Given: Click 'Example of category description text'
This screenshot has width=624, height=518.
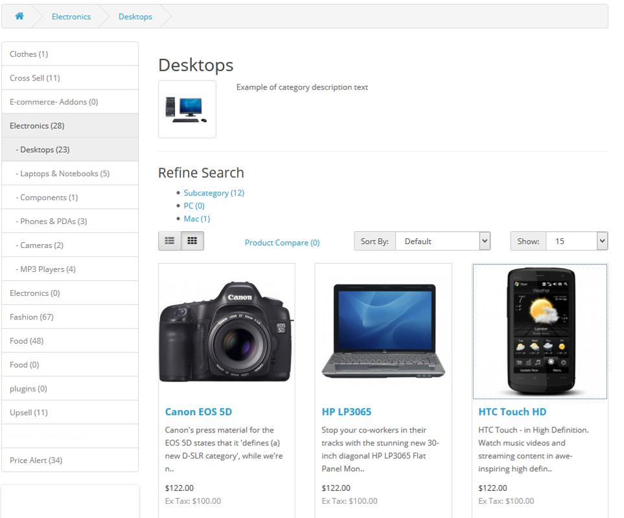Looking at the screenshot, I should [x=302, y=87].
